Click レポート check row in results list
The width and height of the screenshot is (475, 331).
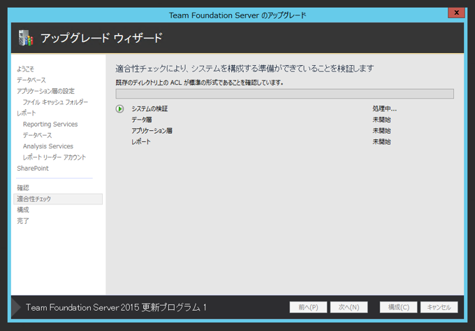[141, 141]
